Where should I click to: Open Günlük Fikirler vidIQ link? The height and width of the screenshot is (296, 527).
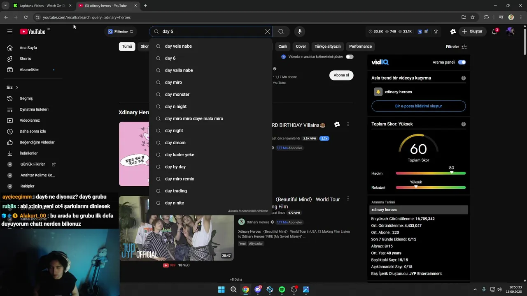33,164
